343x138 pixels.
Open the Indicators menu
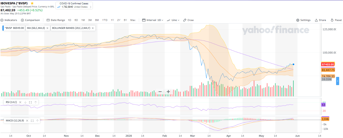tap(9, 20)
